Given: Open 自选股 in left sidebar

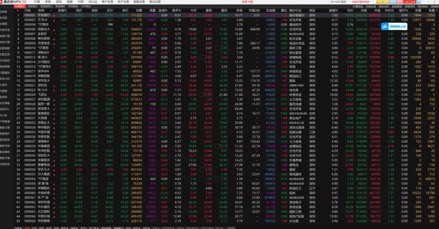Looking at the screenshot, I should point(4,11).
